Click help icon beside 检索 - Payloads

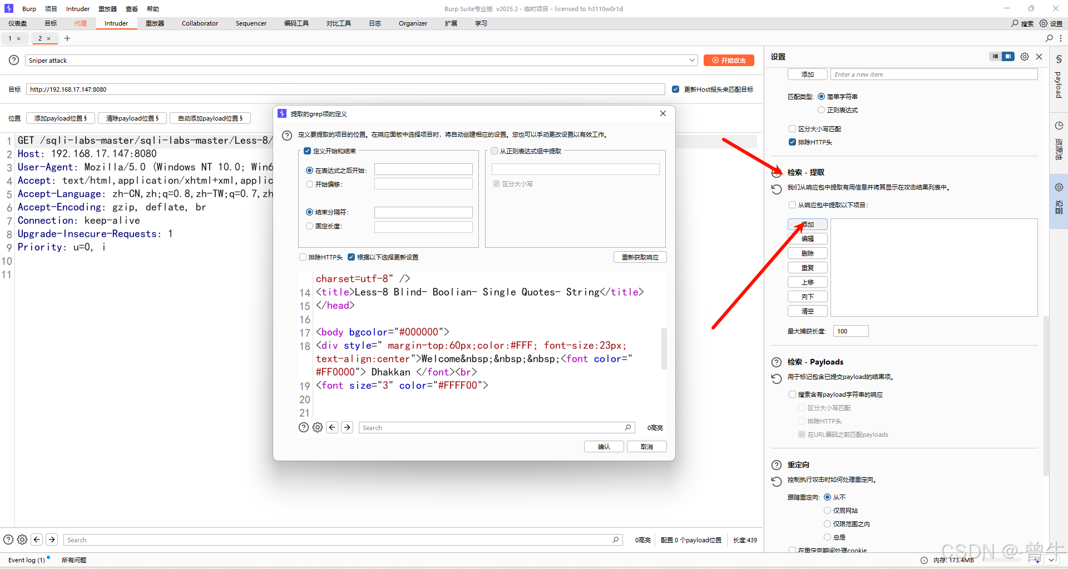point(777,362)
